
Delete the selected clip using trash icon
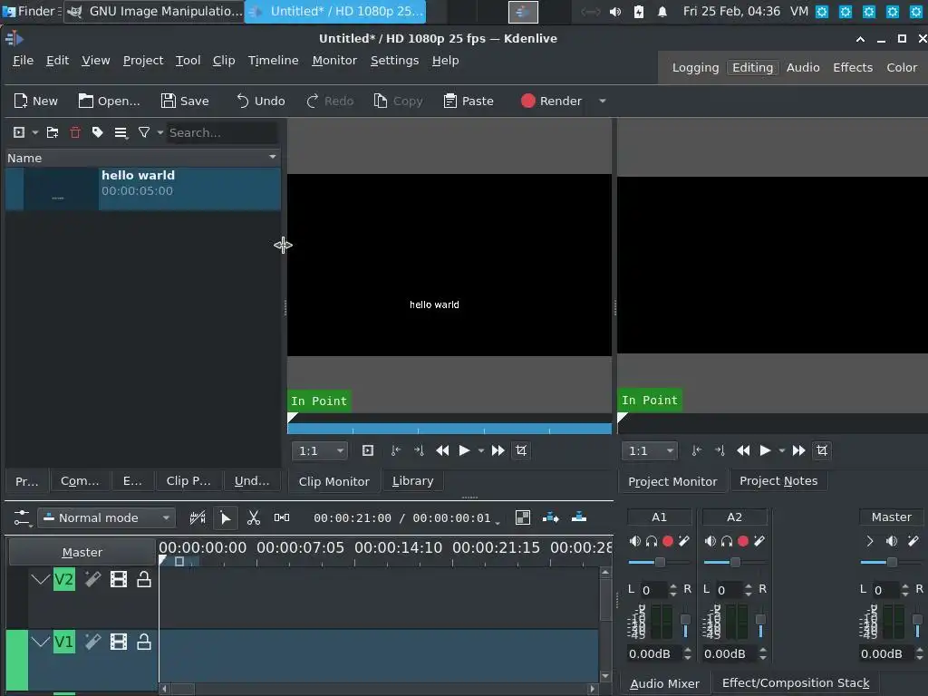(75, 132)
